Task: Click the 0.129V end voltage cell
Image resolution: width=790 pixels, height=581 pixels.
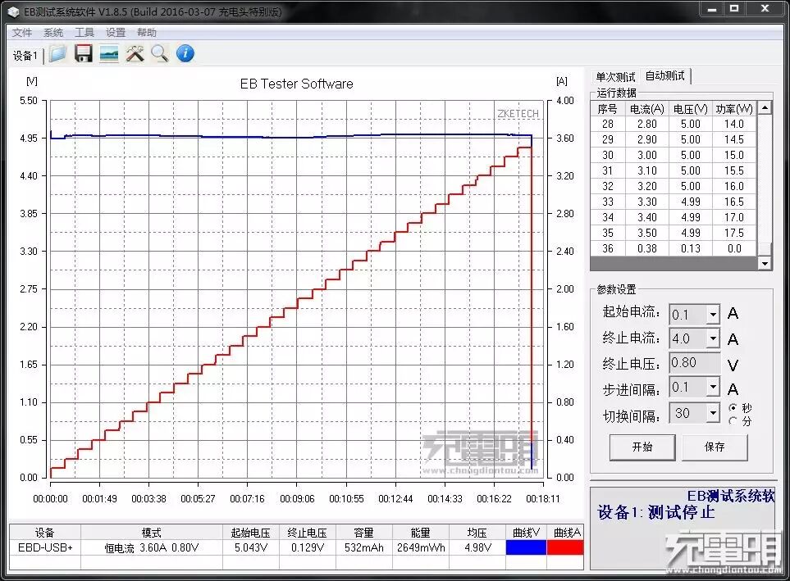Action: pos(308,547)
